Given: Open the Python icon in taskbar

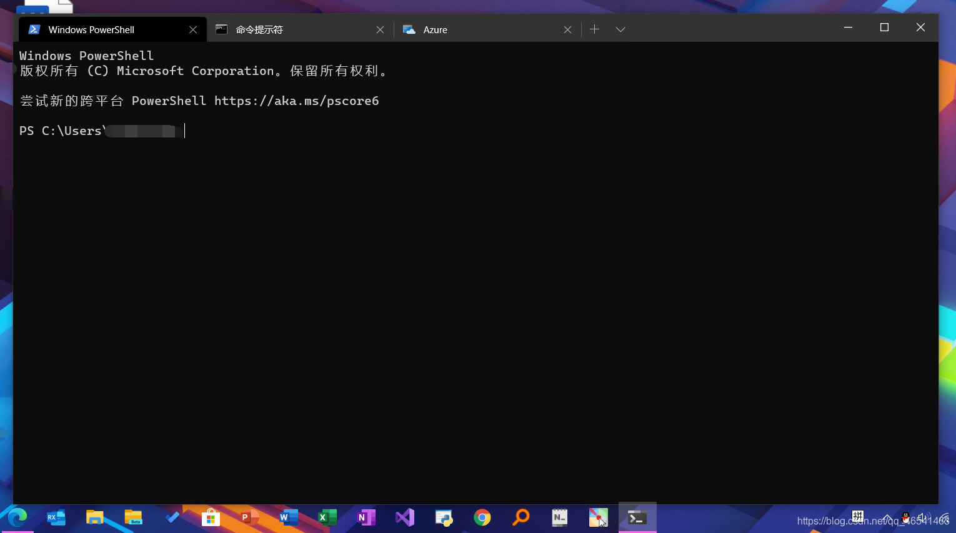Looking at the screenshot, I should pyautogui.click(x=444, y=517).
